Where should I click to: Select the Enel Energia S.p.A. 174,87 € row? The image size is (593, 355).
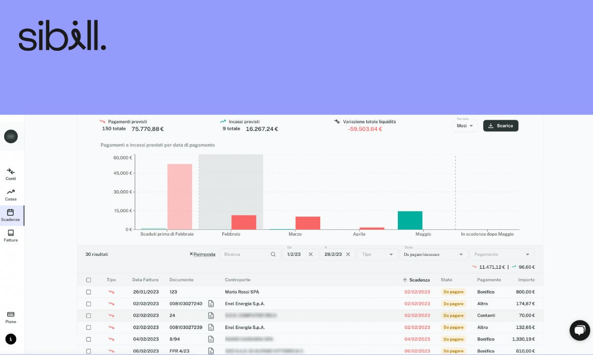(310, 304)
